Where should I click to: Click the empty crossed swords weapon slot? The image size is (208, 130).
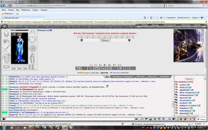pos(6,49)
